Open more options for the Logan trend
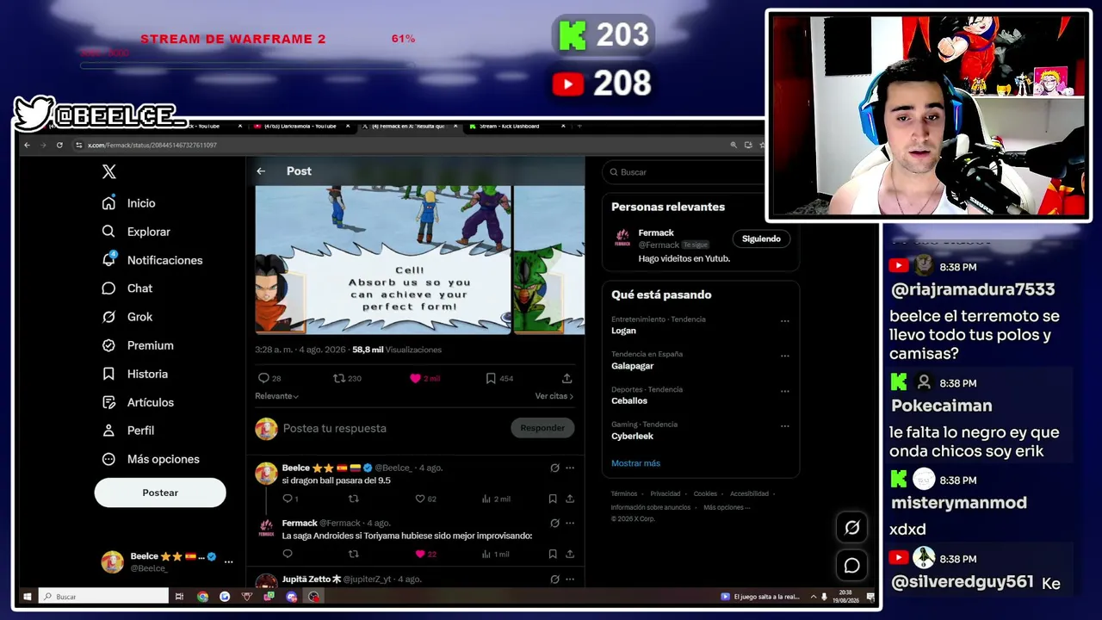Image resolution: width=1102 pixels, height=620 pixels. [x=784, y=321]
